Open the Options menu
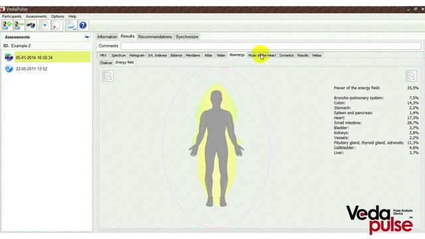425x239 pixels. coord(58,17)
